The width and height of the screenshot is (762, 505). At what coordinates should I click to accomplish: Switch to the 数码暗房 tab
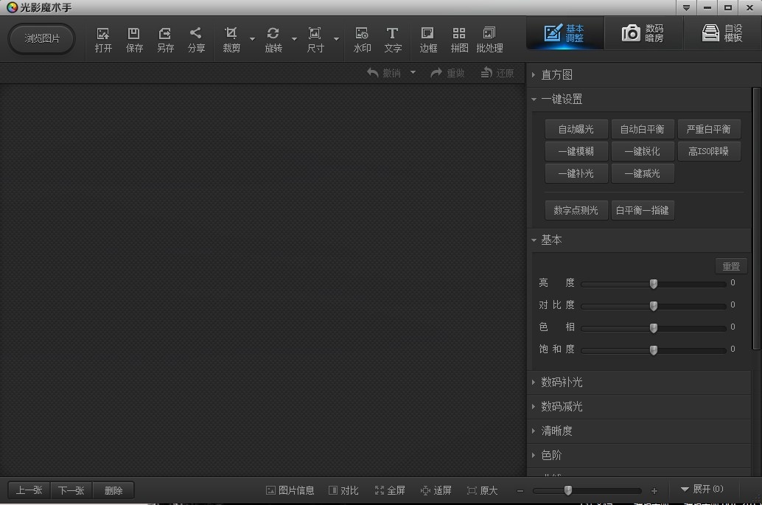643,33
